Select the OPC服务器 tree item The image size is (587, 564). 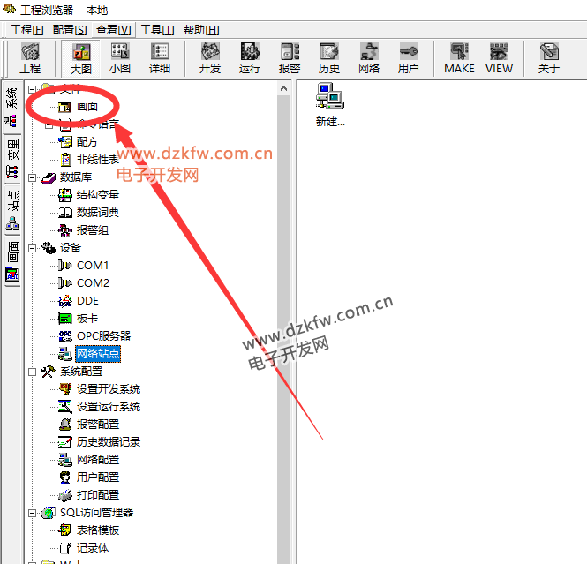pos(103,336)
